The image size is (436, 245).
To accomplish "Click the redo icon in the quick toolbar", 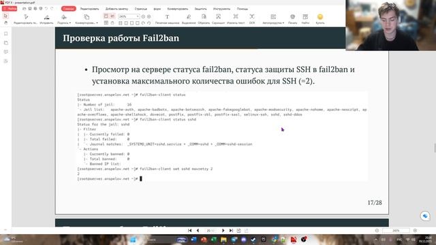I will click(52, 9).
